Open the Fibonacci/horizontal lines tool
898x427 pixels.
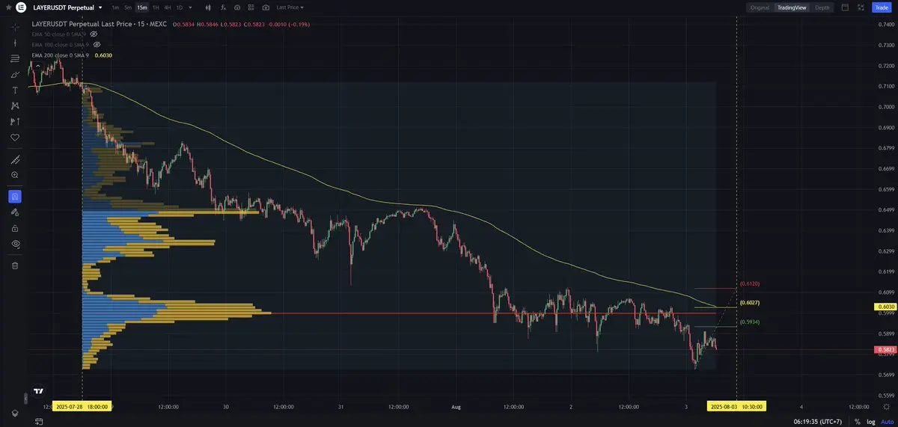pos(15,59)
